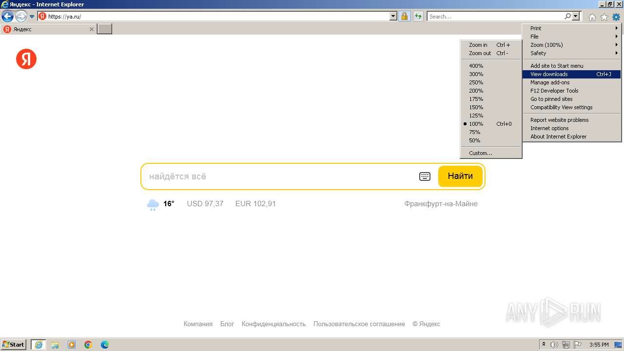Click the Windows Start button
Screen dimensions: 624x351
[14, 345]
